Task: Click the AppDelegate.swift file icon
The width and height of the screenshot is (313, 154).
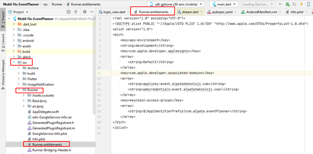Action: [x=29, y=112]
